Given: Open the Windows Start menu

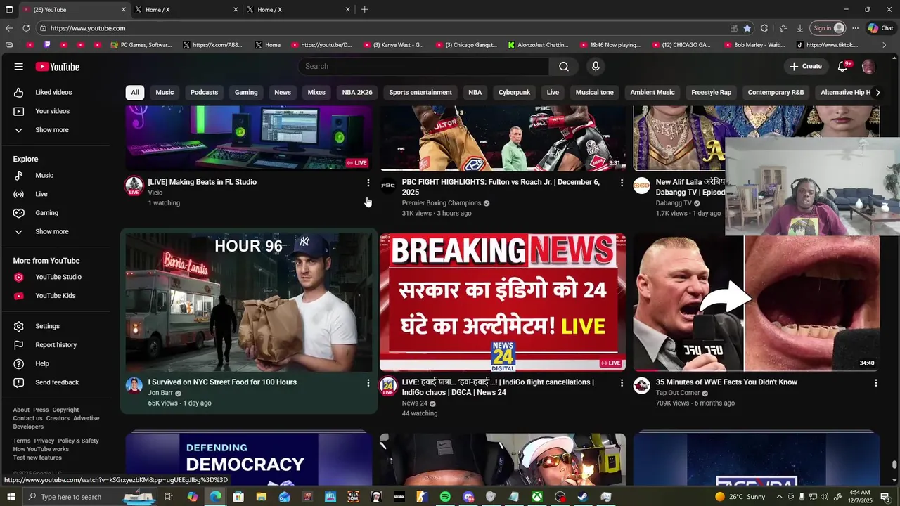Looking at the screenshot, I should [10, 497].
